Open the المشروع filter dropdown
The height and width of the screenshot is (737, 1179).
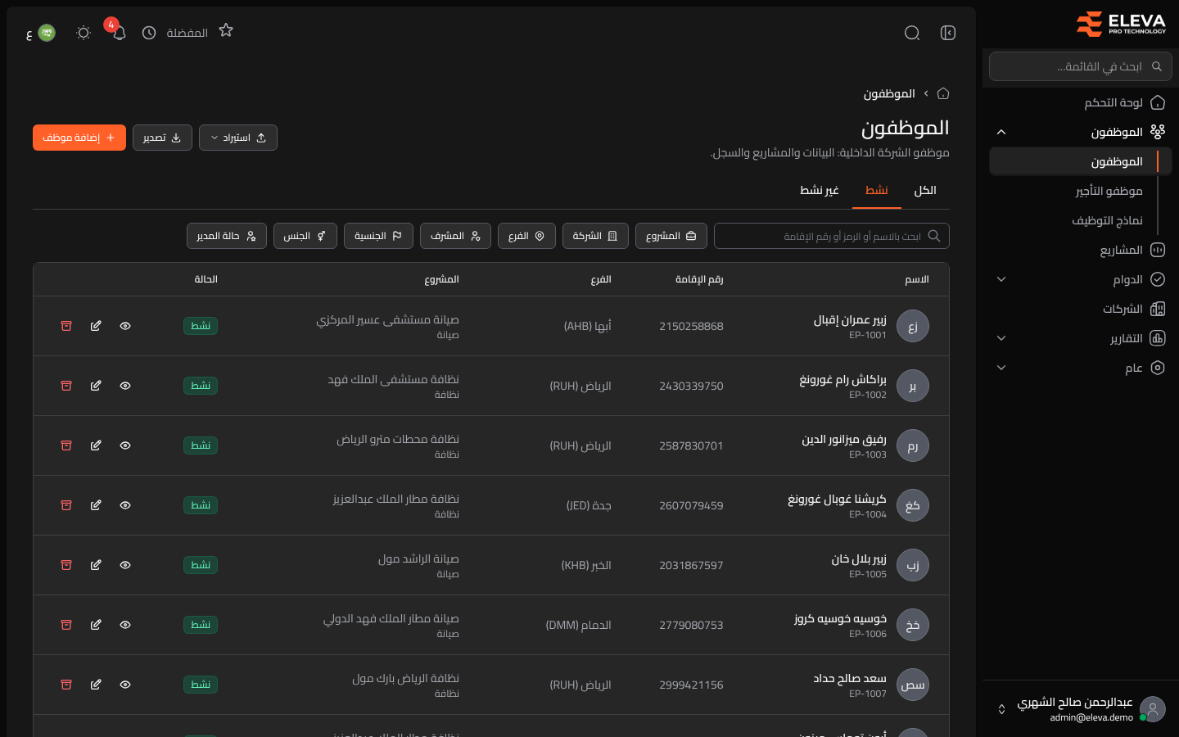[671, 236]
